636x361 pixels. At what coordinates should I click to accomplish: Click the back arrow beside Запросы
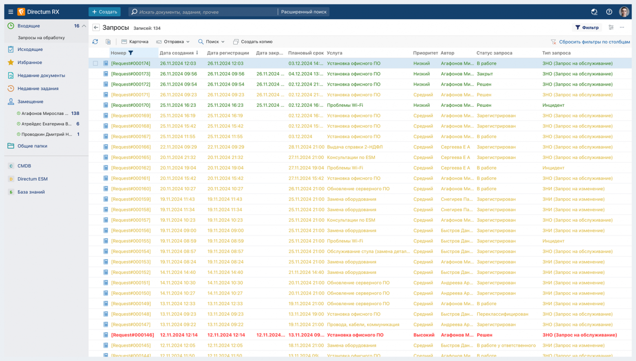click(96, 28)
